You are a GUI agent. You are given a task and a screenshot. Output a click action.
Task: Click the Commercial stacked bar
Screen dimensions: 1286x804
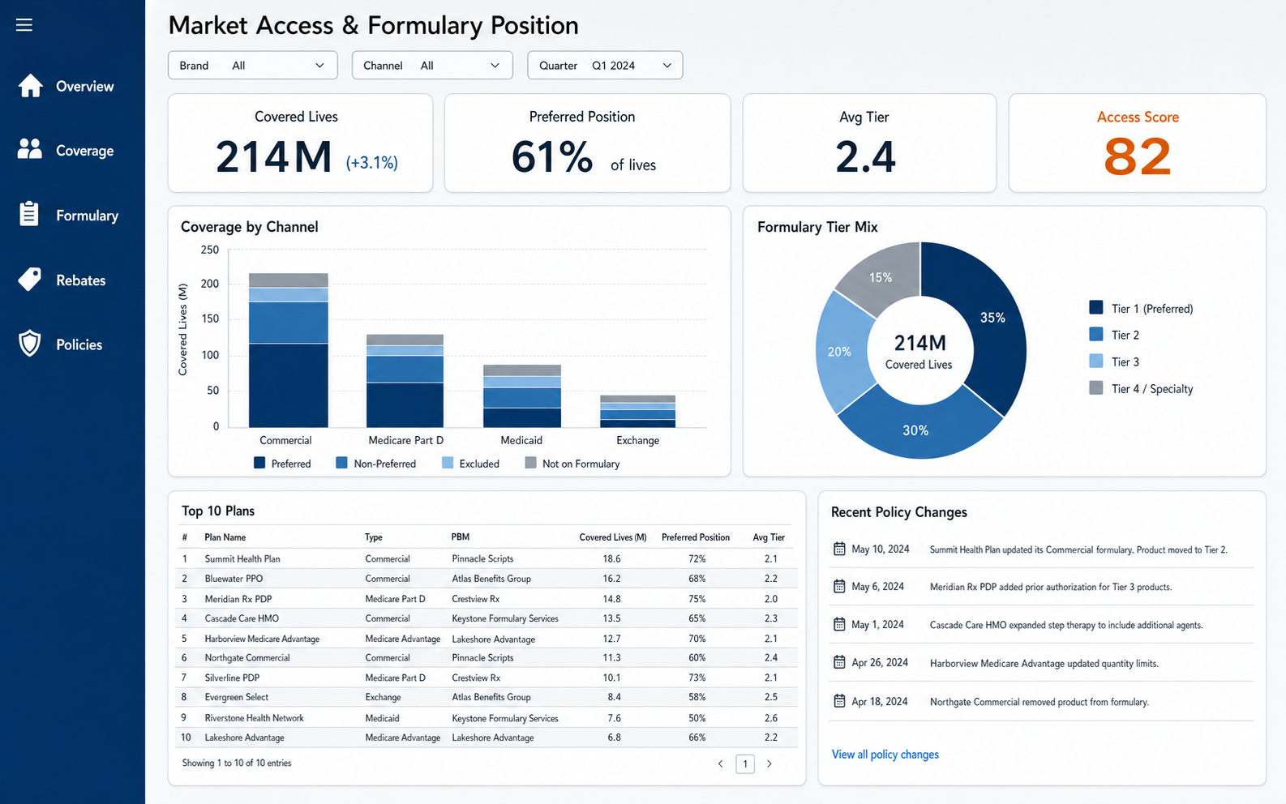(288, 350)
